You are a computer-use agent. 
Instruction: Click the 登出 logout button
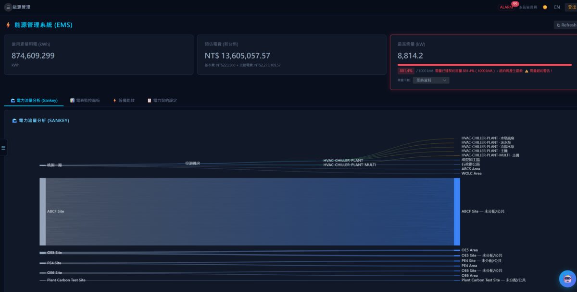[x=572, y=7]
